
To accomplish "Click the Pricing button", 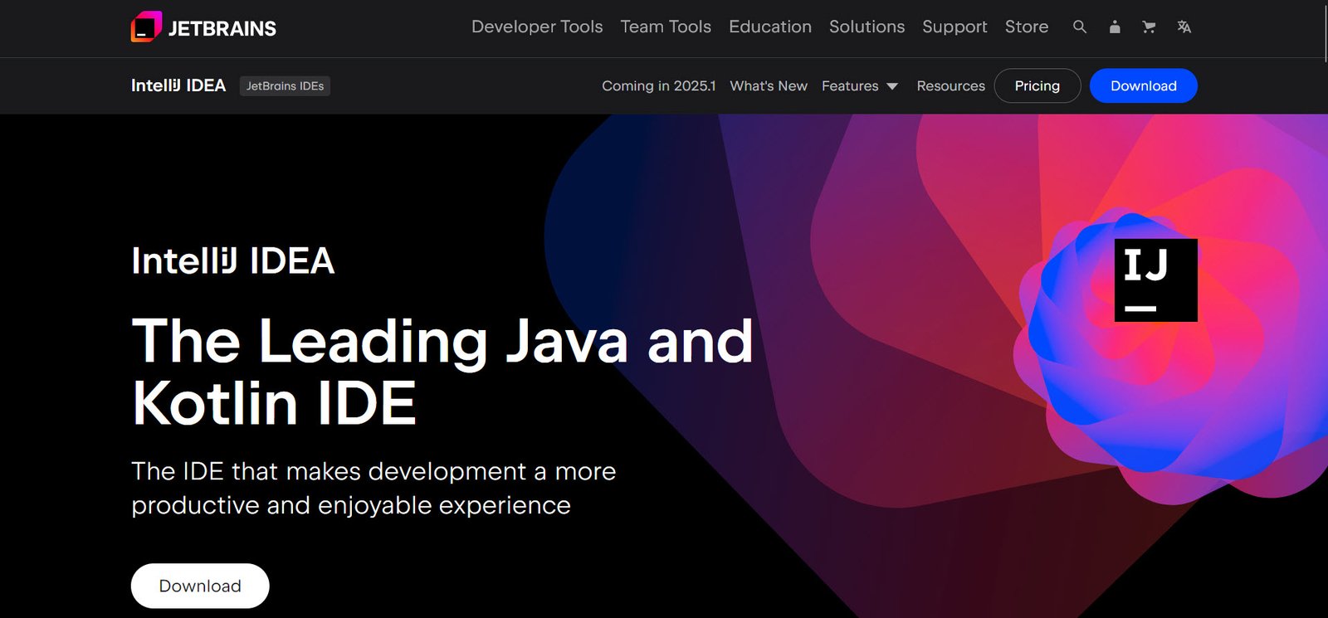I will click(x=1037, y=86).
